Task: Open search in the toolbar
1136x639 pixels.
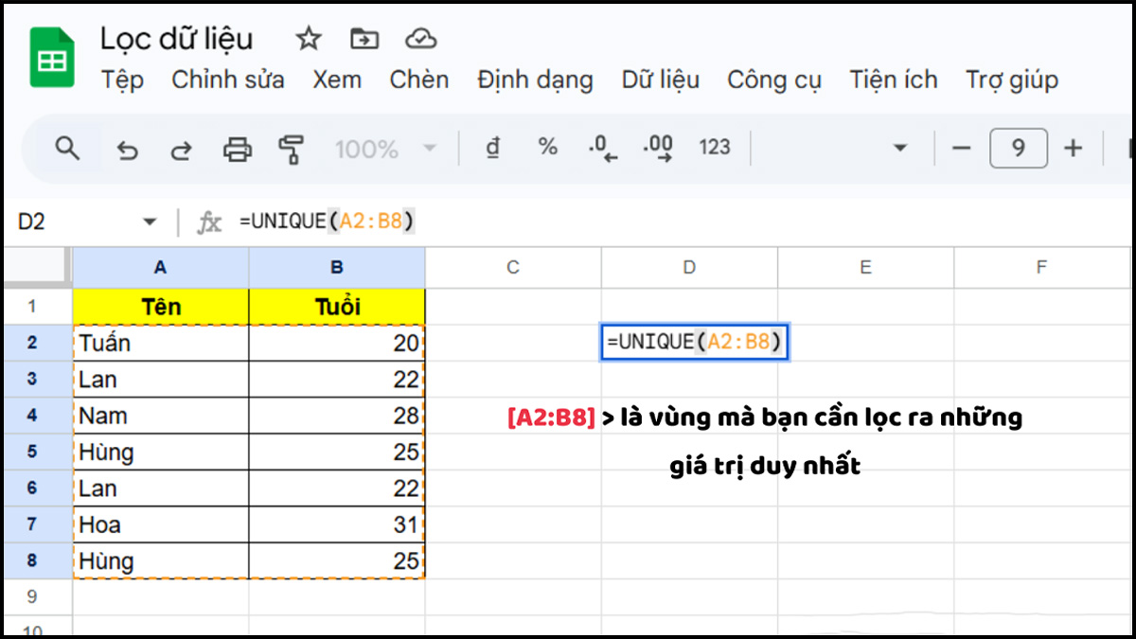Action: tap(67, 148)
